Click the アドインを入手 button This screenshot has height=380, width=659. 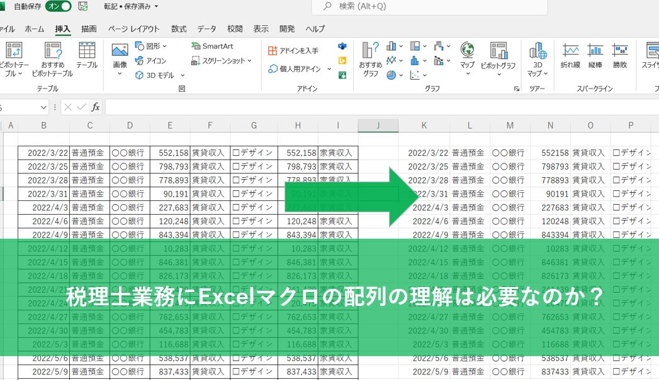(x=293, y=50)
